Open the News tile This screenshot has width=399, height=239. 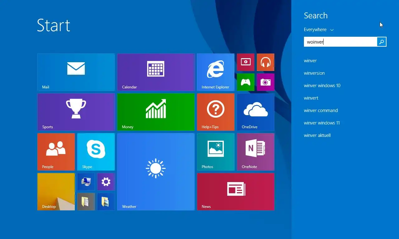point(236,192)
